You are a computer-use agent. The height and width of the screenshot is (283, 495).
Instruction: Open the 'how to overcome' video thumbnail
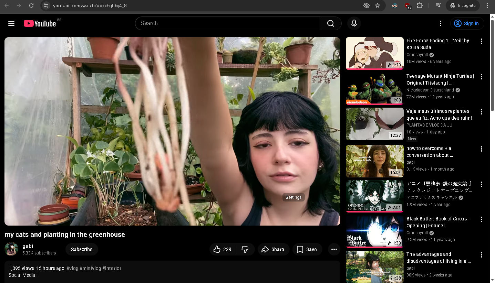374,161
